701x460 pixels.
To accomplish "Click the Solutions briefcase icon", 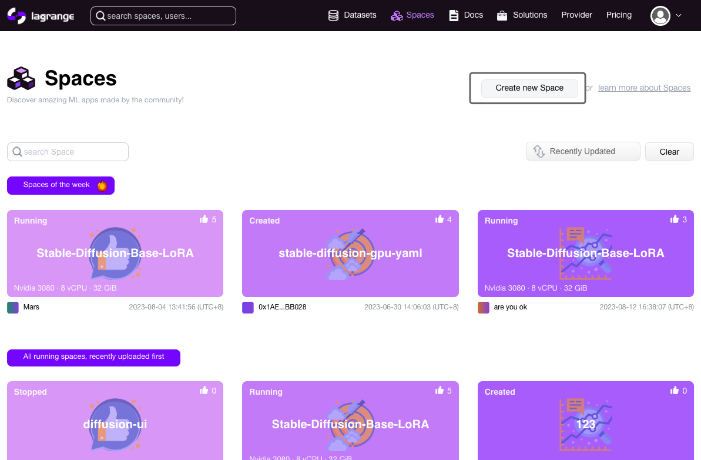I will point(502,16).
